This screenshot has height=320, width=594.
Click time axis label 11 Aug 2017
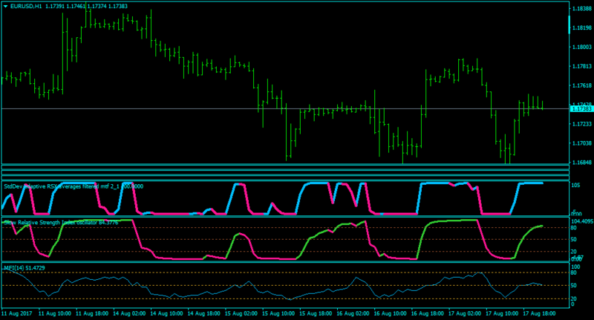[16, 313]
